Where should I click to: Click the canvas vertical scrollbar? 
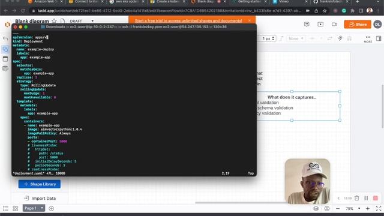coord(382,106)
